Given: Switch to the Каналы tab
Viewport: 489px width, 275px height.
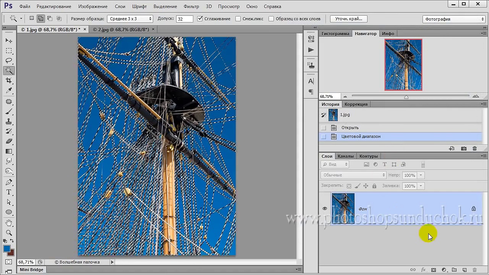Looking at the screenshot, I should [x=346, y=156].
